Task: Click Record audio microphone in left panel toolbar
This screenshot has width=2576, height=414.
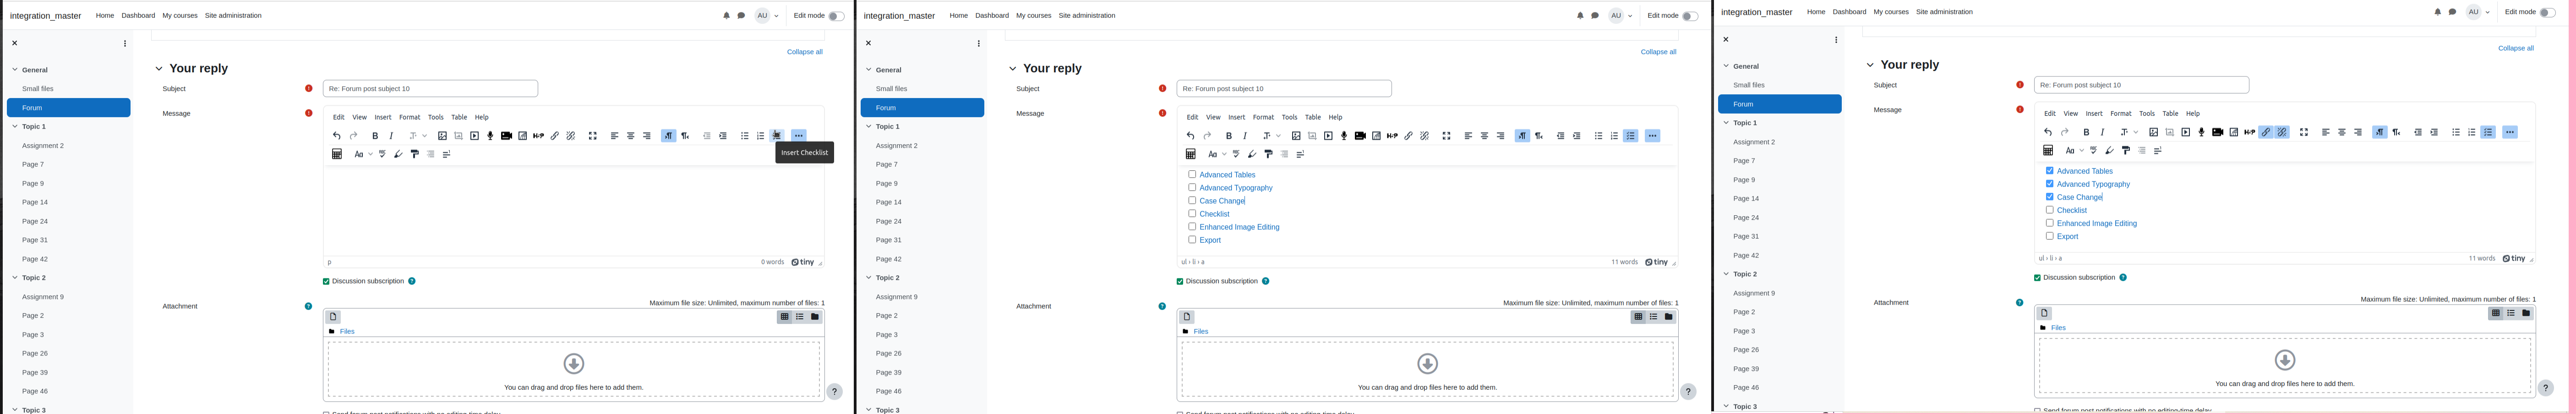Action: point(490,136)
